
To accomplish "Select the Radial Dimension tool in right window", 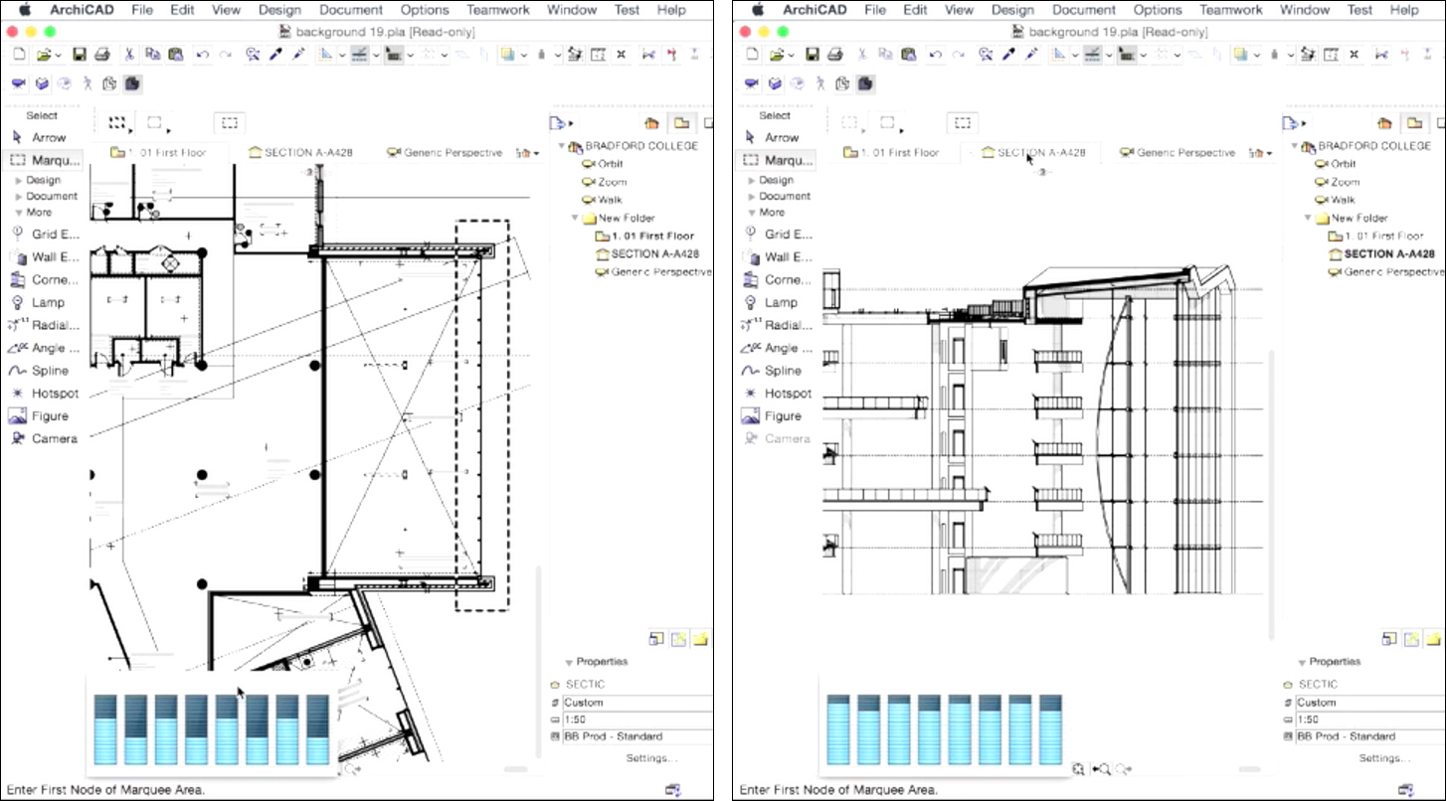I will 775,325.
